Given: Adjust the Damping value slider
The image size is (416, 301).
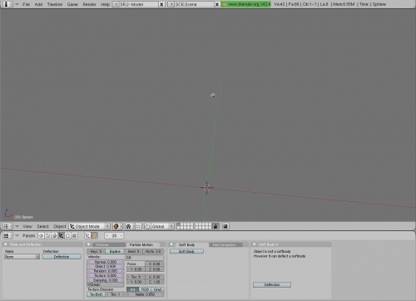Looking at the screenshot, I should [106, 280].
